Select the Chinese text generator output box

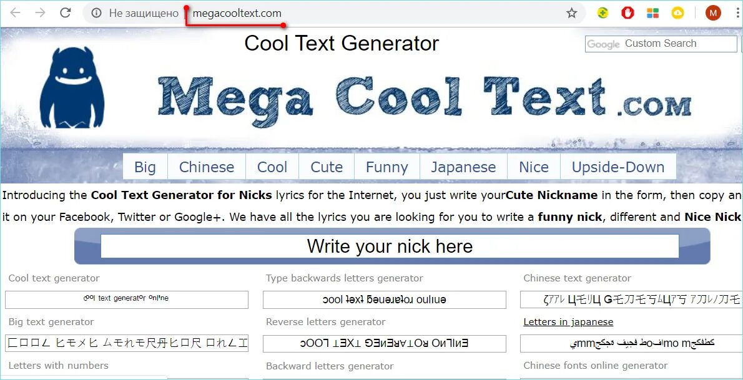click(x=631, y=300)
